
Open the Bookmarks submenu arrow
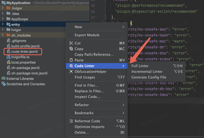click(123, 113)
